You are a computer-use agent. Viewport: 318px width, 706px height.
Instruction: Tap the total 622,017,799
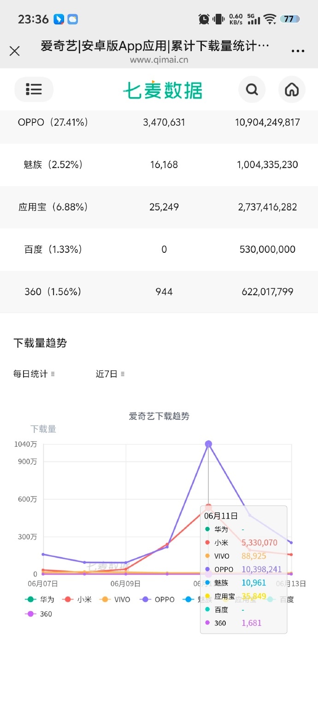pyautogui.click(x=267, y=292)
